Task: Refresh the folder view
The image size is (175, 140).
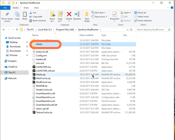Action: 131,30
